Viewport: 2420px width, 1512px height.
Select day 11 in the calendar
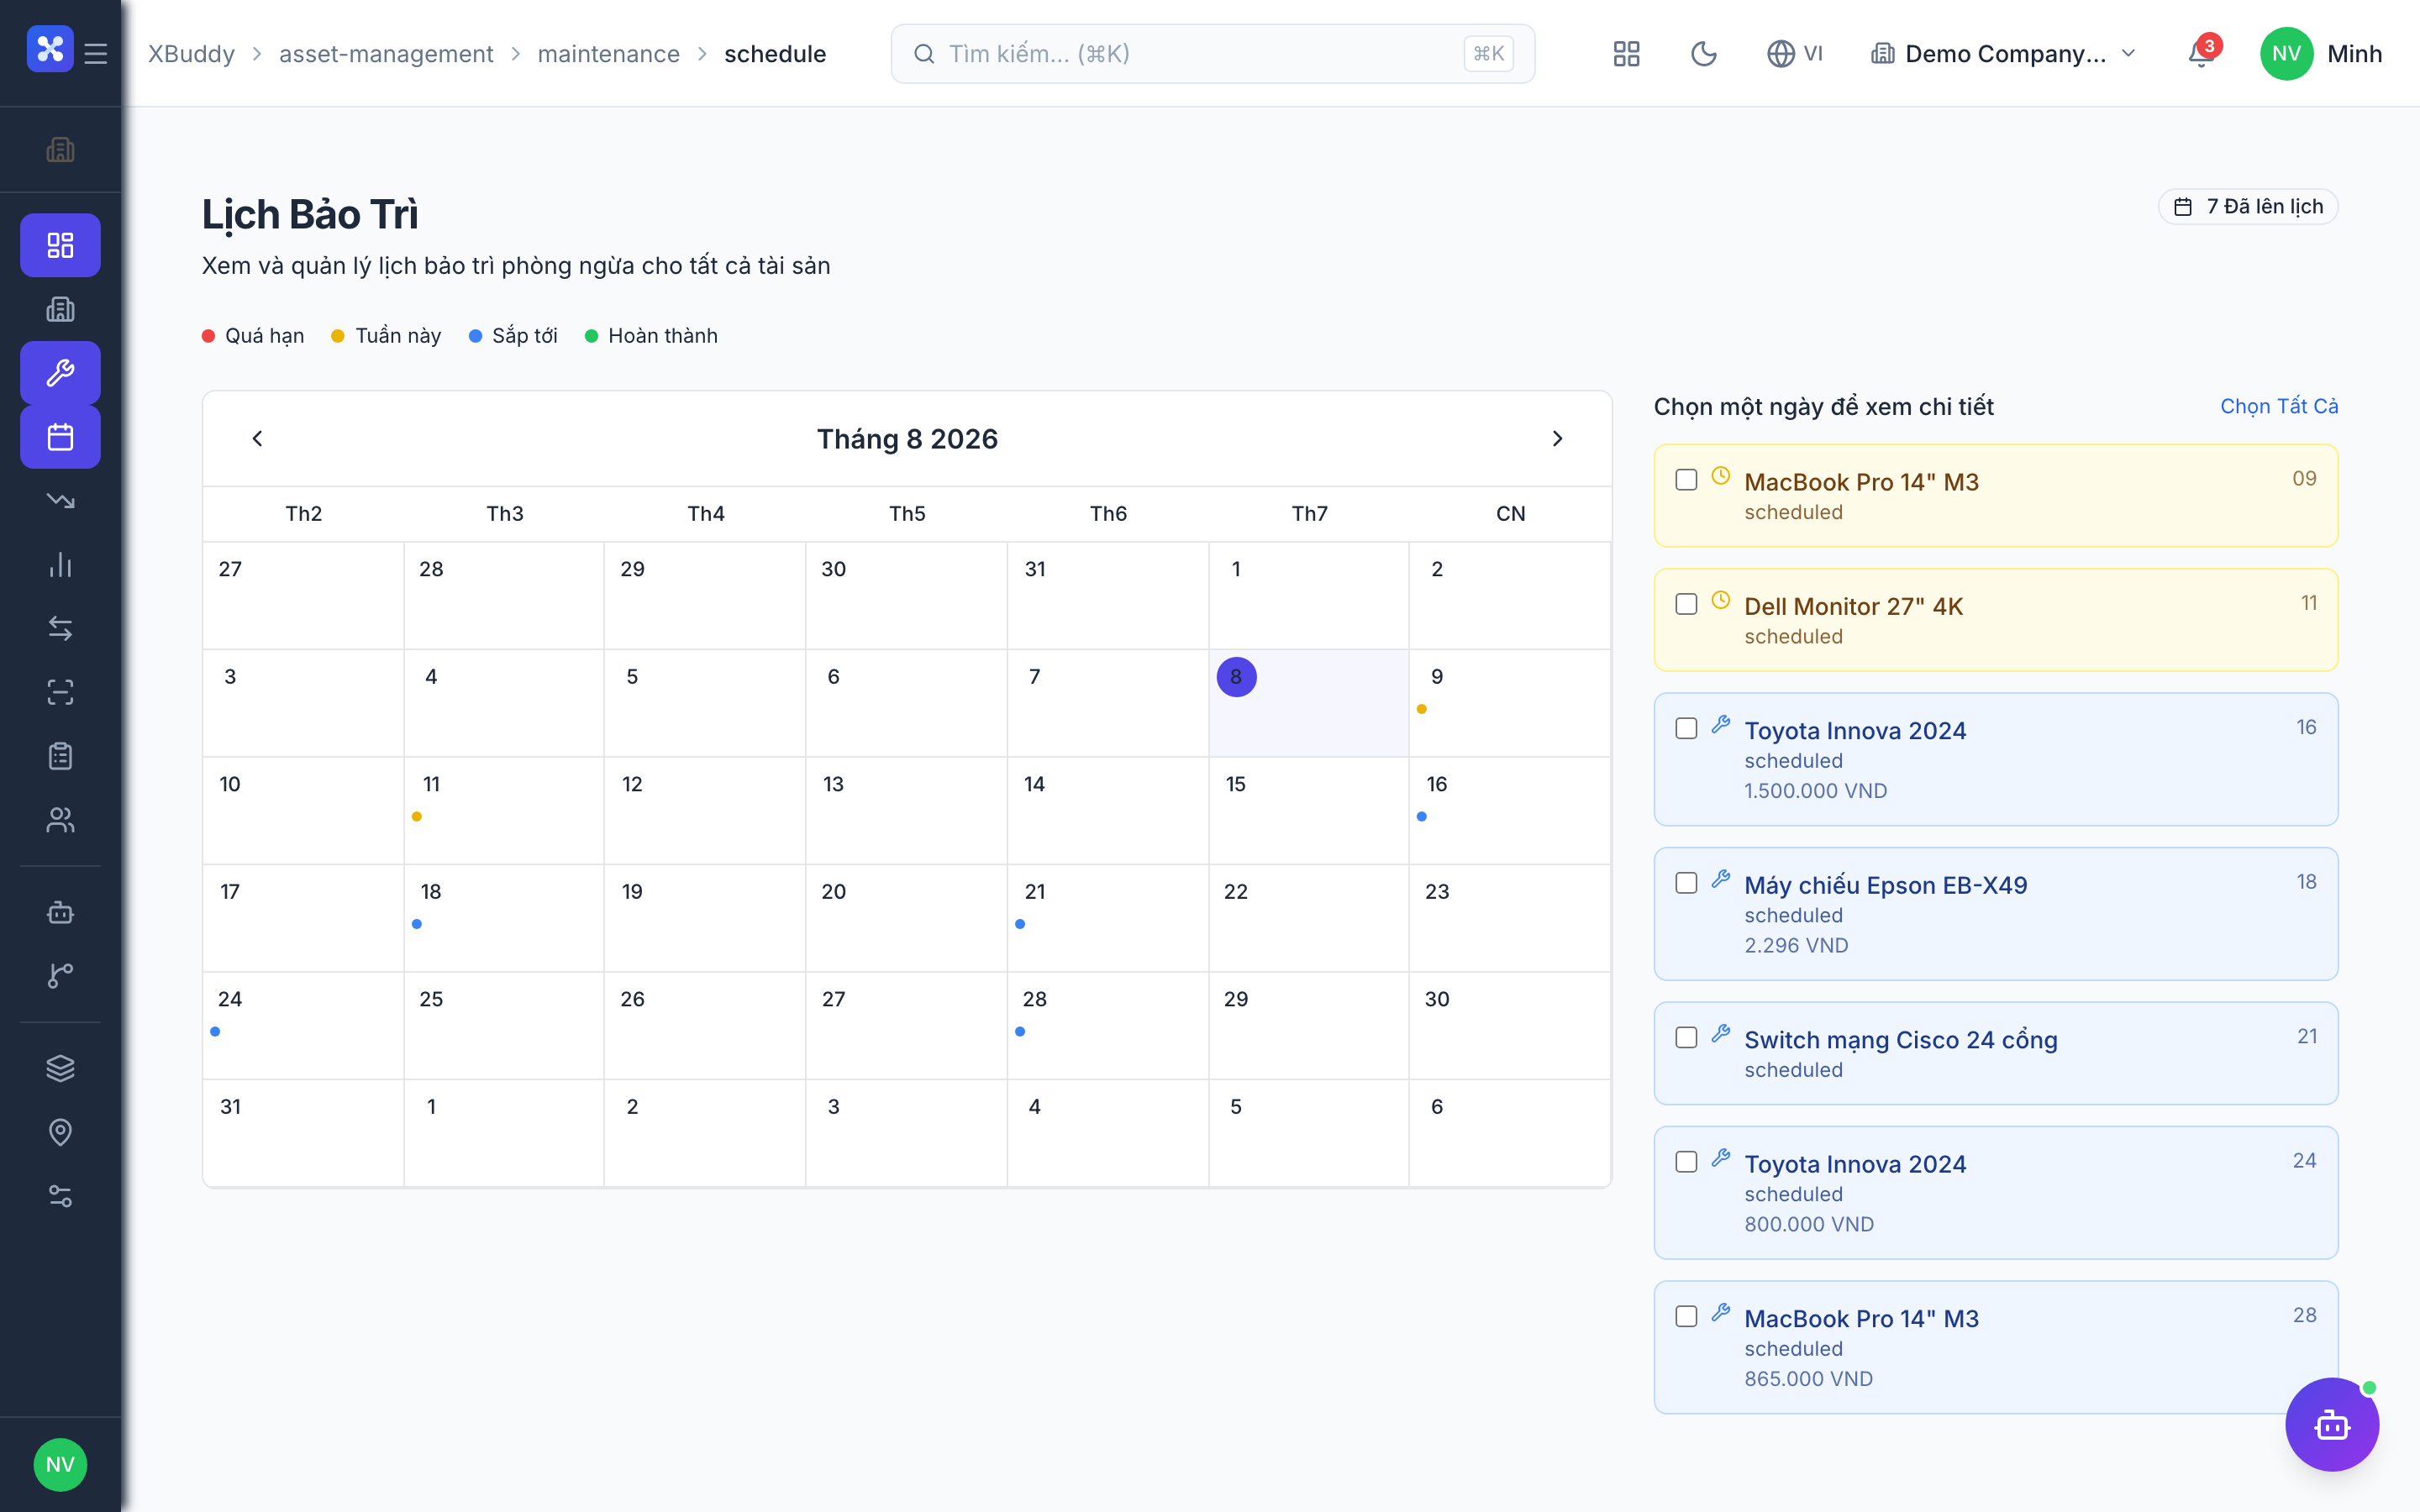(x=504, y=810)
